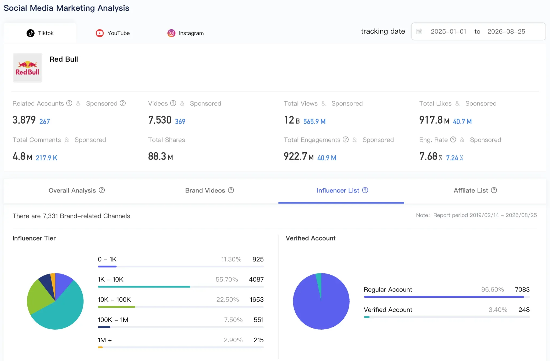Click help icon beside Brand Videos
Image resolution: width=550 pixels, height=361 pixels.
(x=231, y=190)
